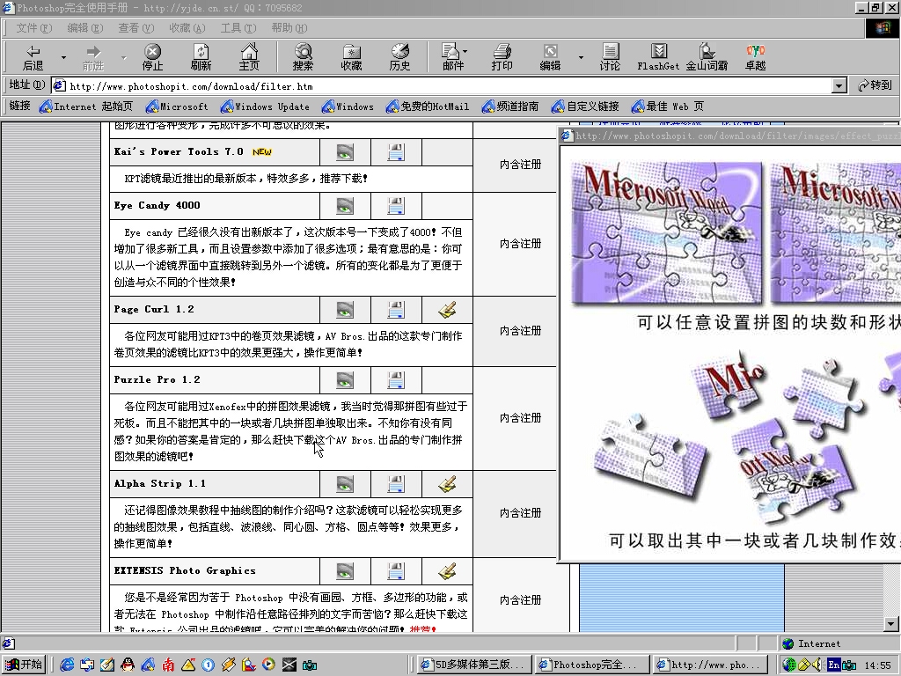Open the Internet 起始页 link
Image resolution: width=901 pixels, height=676 pixels.
(x=86, y=107)
